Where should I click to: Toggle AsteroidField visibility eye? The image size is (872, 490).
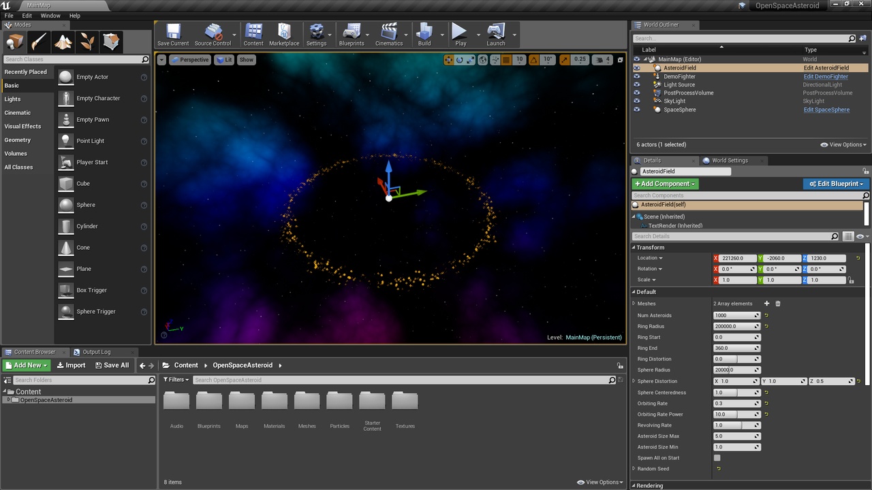[x=637, y=68]
